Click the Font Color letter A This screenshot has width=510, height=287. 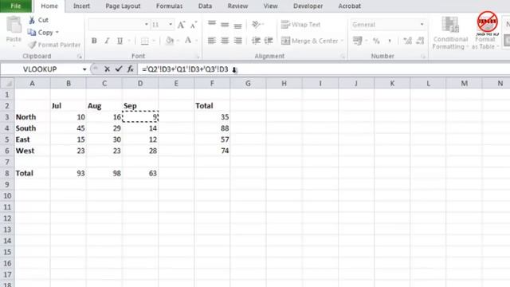coord(188,41)
